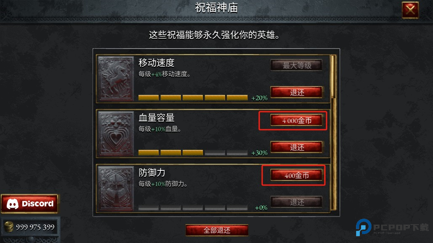This screenshot has width=433, height=243.
Task: Click the 防御力 blessing title
Action: [x=152, y=173]
